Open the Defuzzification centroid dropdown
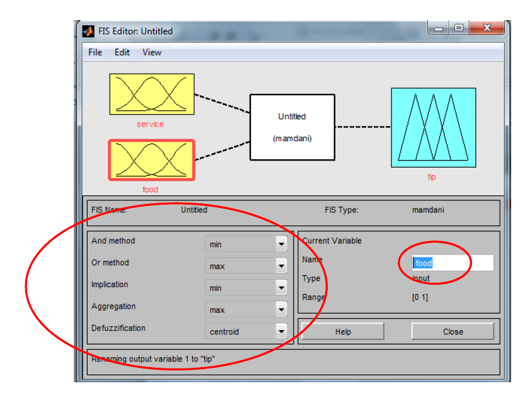The height and width of the screenshot is (393, 520). [246, 331]
